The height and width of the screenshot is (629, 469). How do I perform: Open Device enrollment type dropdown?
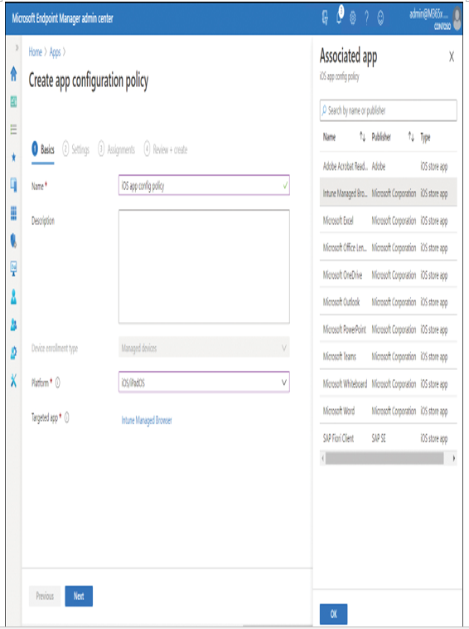coord(204,348)
